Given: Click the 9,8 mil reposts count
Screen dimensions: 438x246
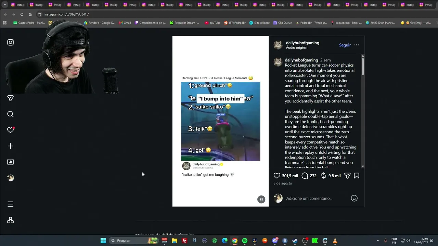Looking at the screenshot, I should point(334,176).
